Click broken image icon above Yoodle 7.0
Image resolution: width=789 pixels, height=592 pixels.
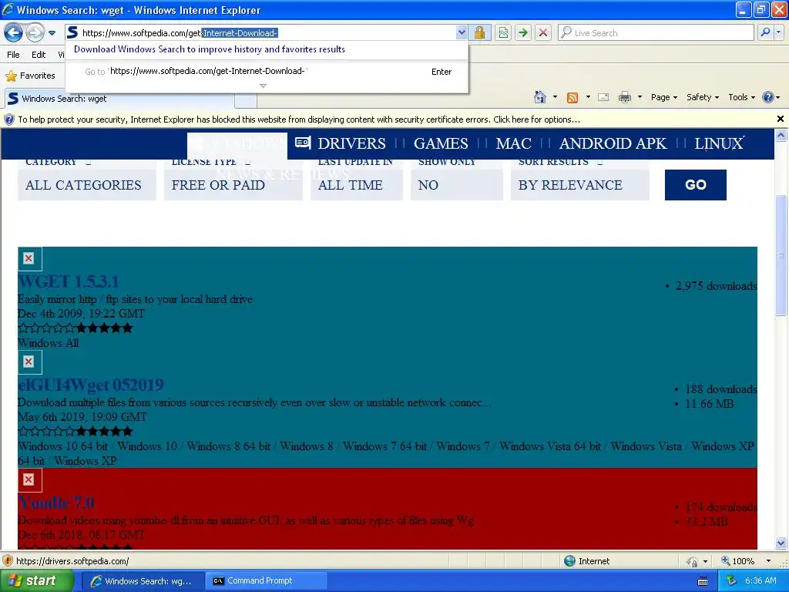(x=29, y=479)
